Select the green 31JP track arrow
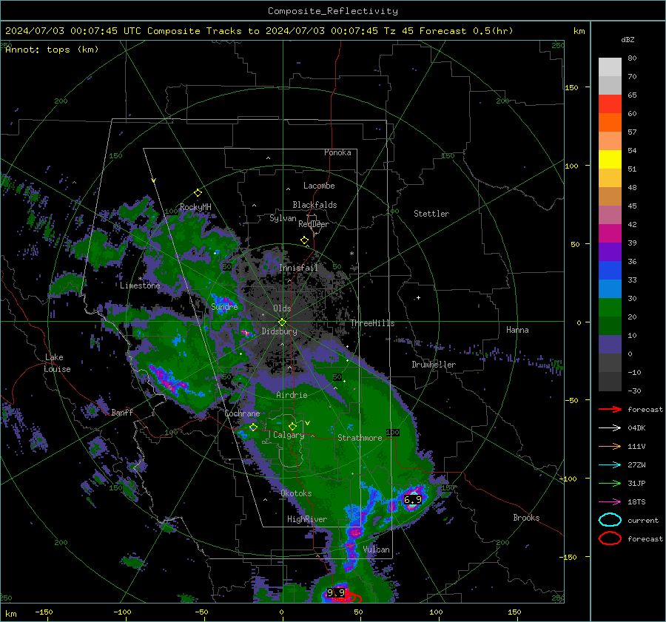Viewport: 666px width, 622px height. (610, 483)
